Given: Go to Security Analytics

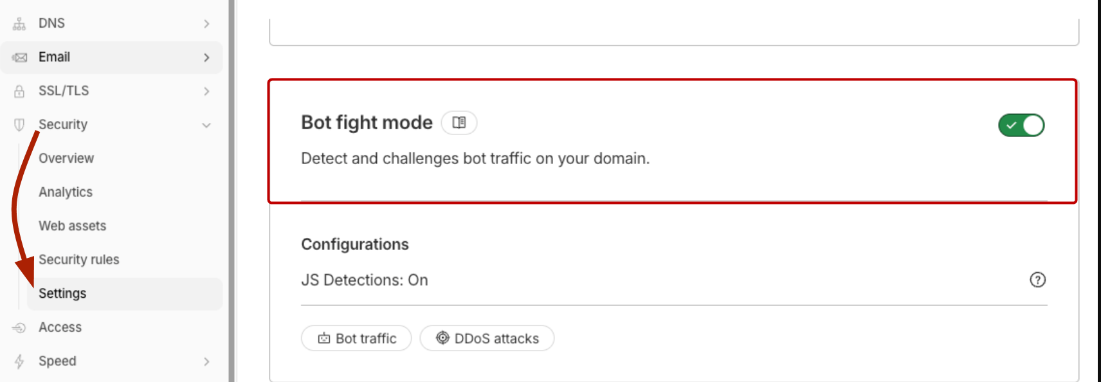Looking at the screenshot, I should [66, 192].
